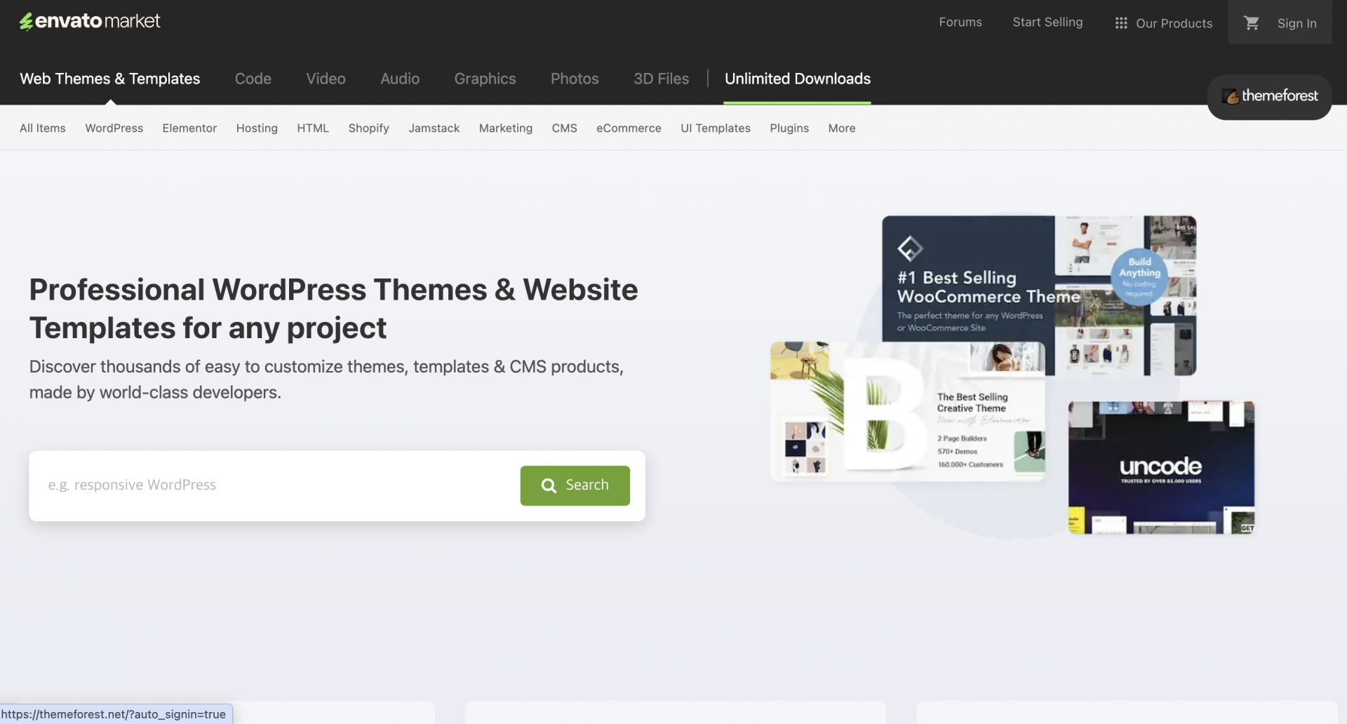The width and height of the screenshot is (1347, 724).
Task: Open the Forums link
Action: click(960, 22)
